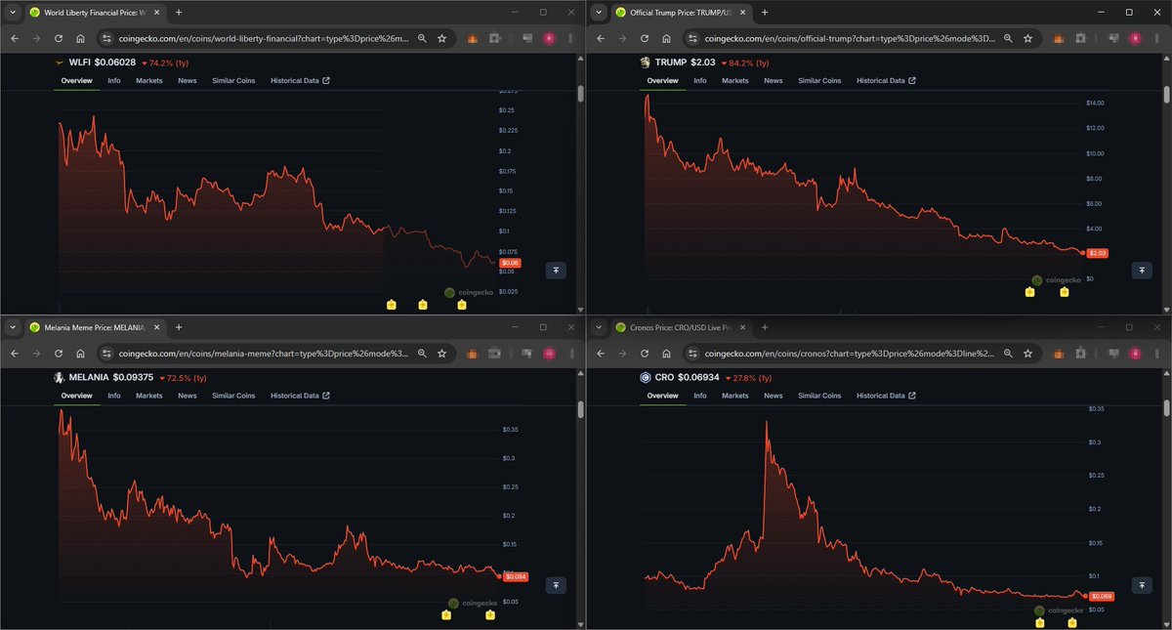This screenshot has width=1172, height=630.
Task: Open pink profile avatar in the WLFI window
Action: coord(549,38)
